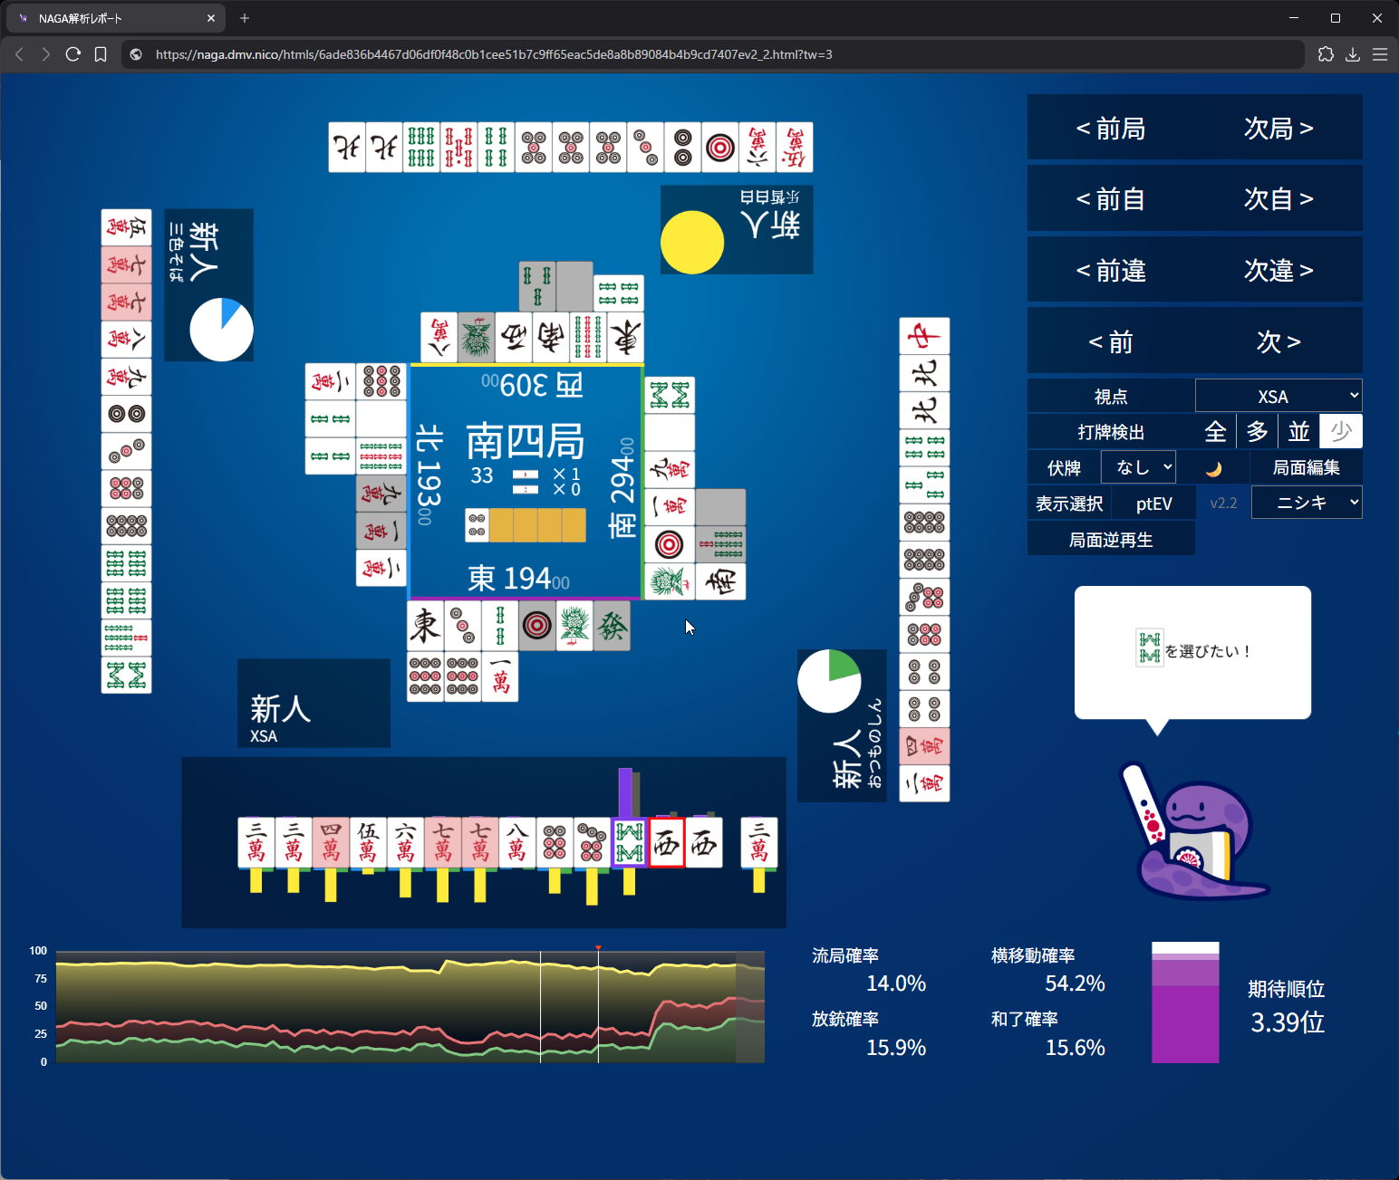
Task: Open the browser extensions puzzle icon
Action: point(1326,54)
